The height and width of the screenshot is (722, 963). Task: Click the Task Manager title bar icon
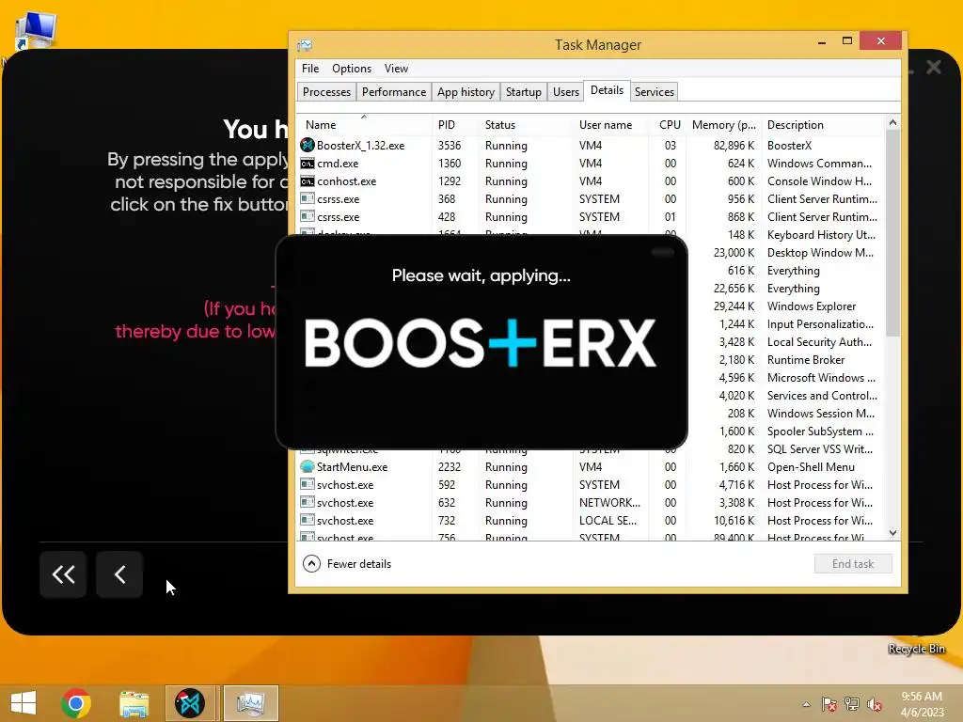coord(305,45)
